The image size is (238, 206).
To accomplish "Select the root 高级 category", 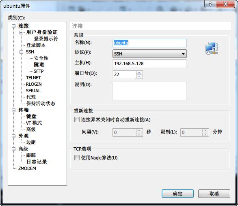I will click(x=23, y=149).
